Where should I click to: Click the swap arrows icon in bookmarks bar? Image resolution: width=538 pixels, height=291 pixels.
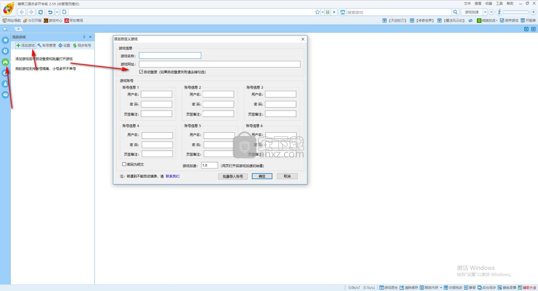tap(470, 20)
